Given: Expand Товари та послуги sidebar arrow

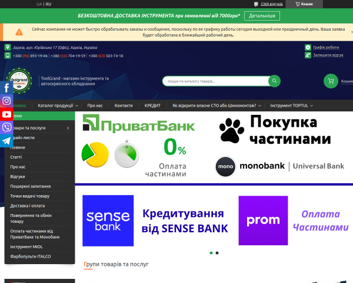Looking at the screenshot, I should click(x=68, y=128).
